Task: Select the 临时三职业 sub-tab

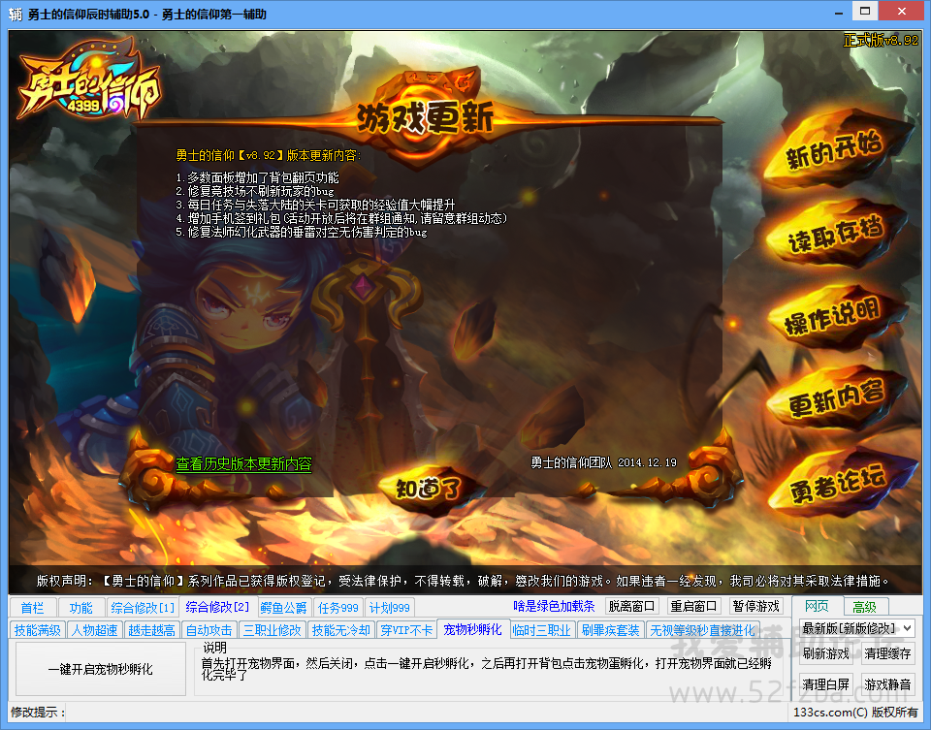Action: 541,630
